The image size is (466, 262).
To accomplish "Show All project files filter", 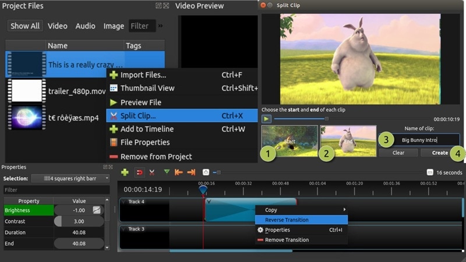I will [x=25, y=26].
